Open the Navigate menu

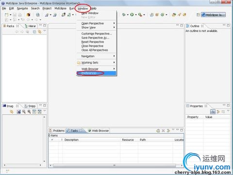tap(22, 8)
